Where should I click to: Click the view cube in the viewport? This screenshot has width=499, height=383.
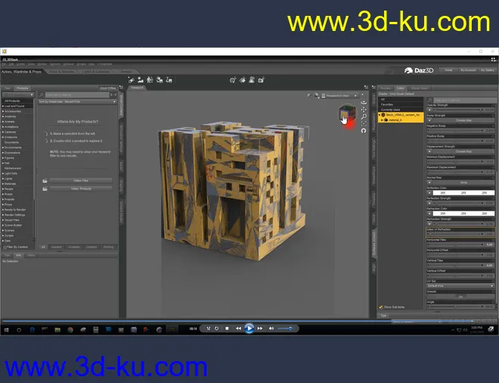click(346, 115)
